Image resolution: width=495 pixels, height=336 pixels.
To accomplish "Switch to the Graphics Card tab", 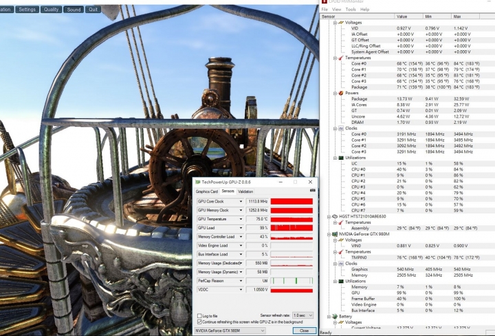I will (x=207, y=191).
